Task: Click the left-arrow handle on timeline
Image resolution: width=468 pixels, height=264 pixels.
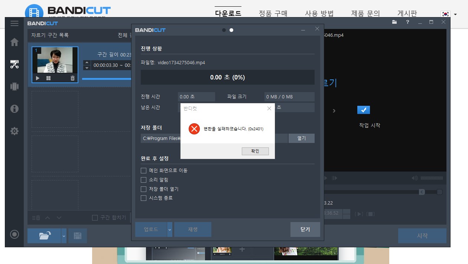Action: click(422, 192)
